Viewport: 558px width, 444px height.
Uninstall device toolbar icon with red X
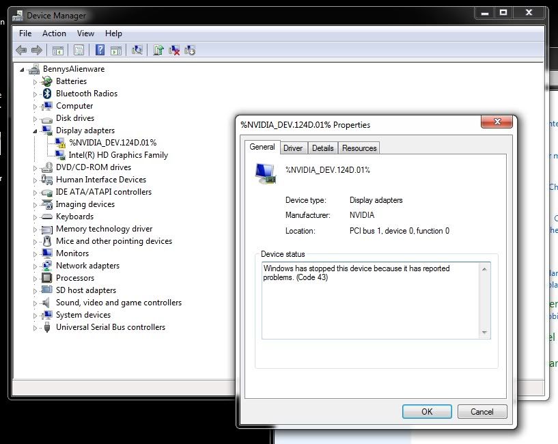click(174, 50)
